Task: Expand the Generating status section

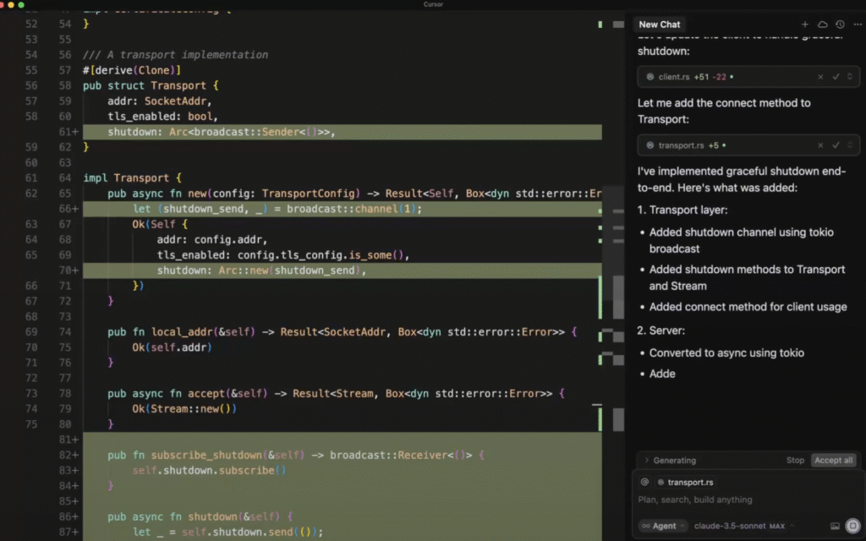Action: coord(670,460)
